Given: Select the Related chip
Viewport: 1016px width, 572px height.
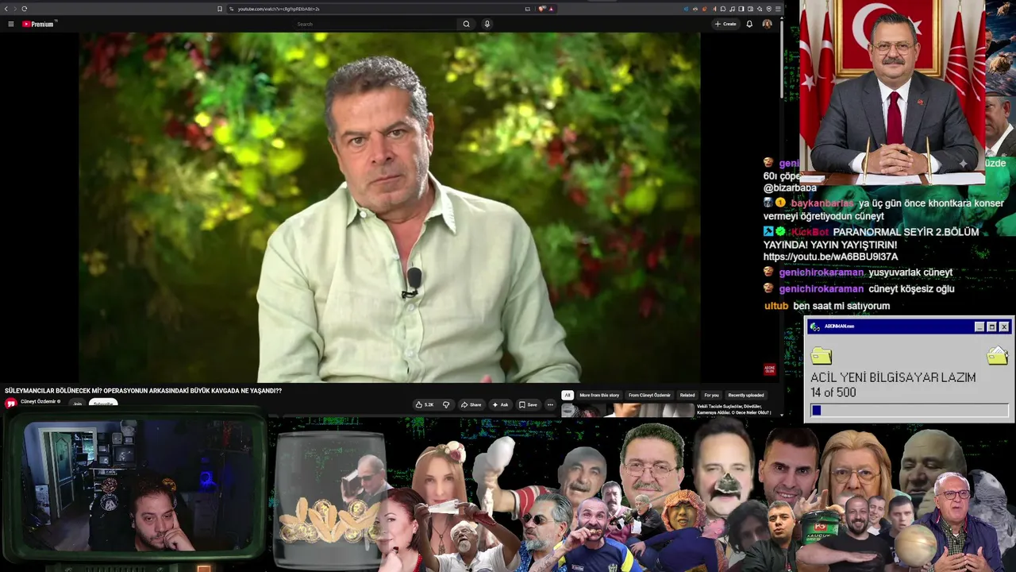Looking at the screenshot, I should pos(687,395).
